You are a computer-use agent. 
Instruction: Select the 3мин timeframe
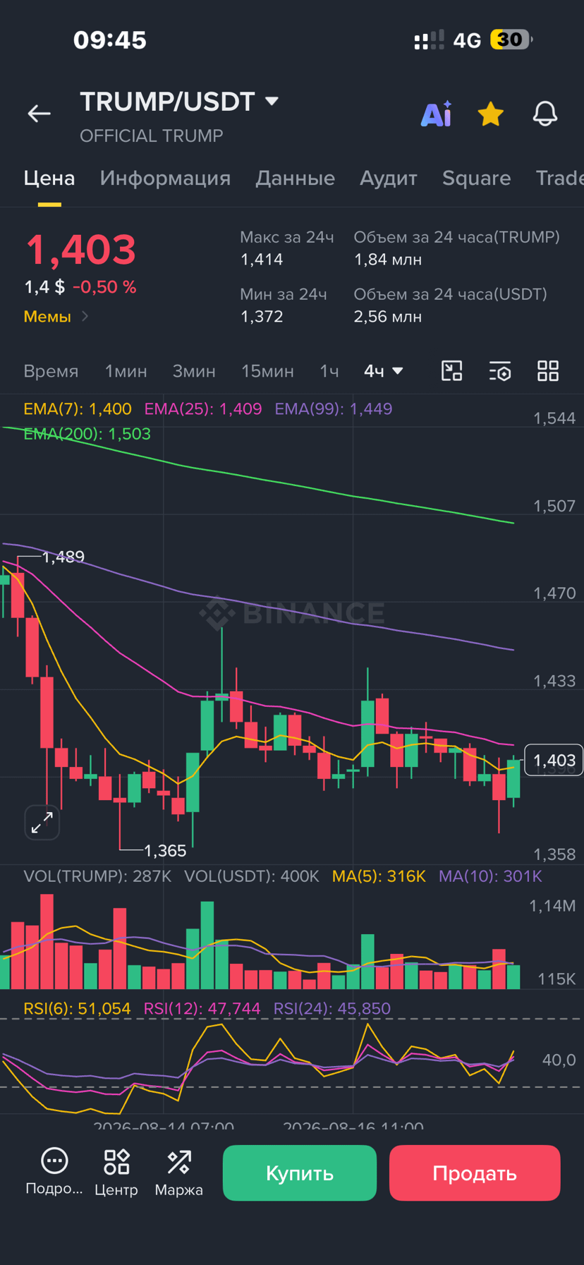tap(194, 371)
